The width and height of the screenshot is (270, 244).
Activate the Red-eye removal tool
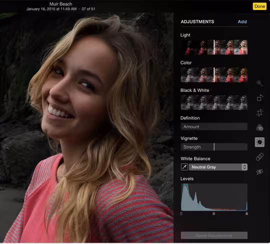(x=259, y=171)
